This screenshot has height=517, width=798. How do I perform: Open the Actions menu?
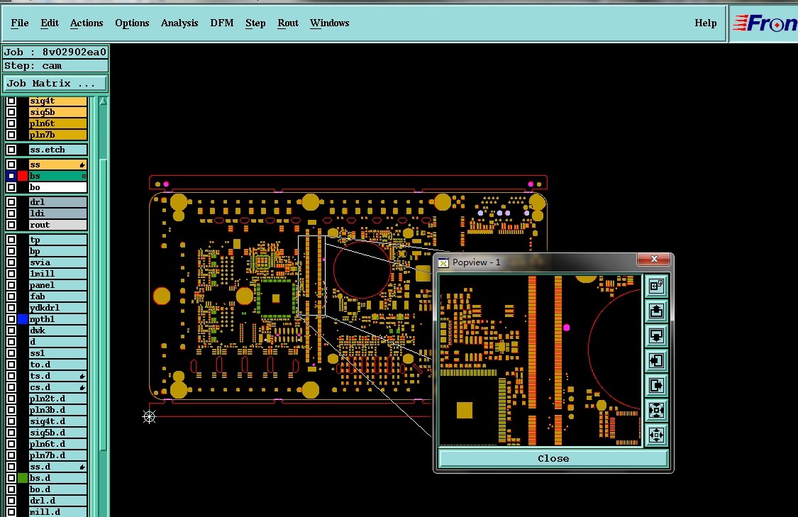click(87, 23)
